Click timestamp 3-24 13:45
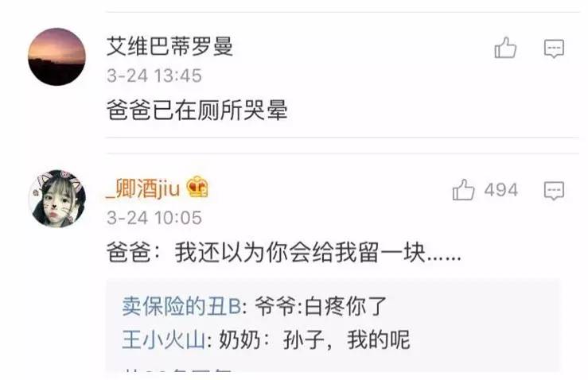 click(154, 76)
